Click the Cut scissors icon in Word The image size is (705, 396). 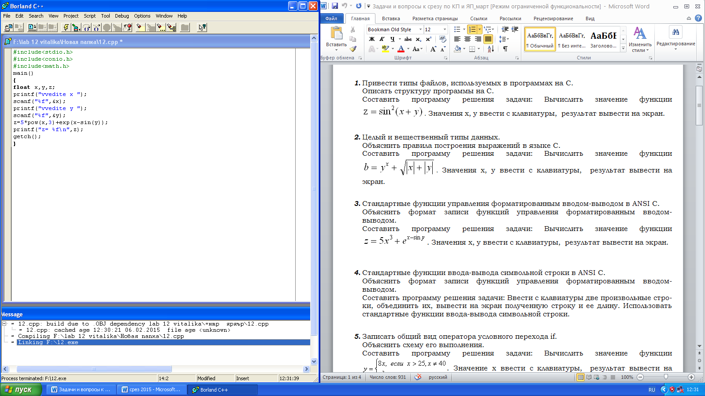[352, 29]
